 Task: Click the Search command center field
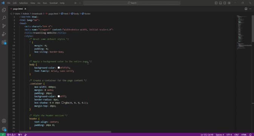tap(132, 3)
